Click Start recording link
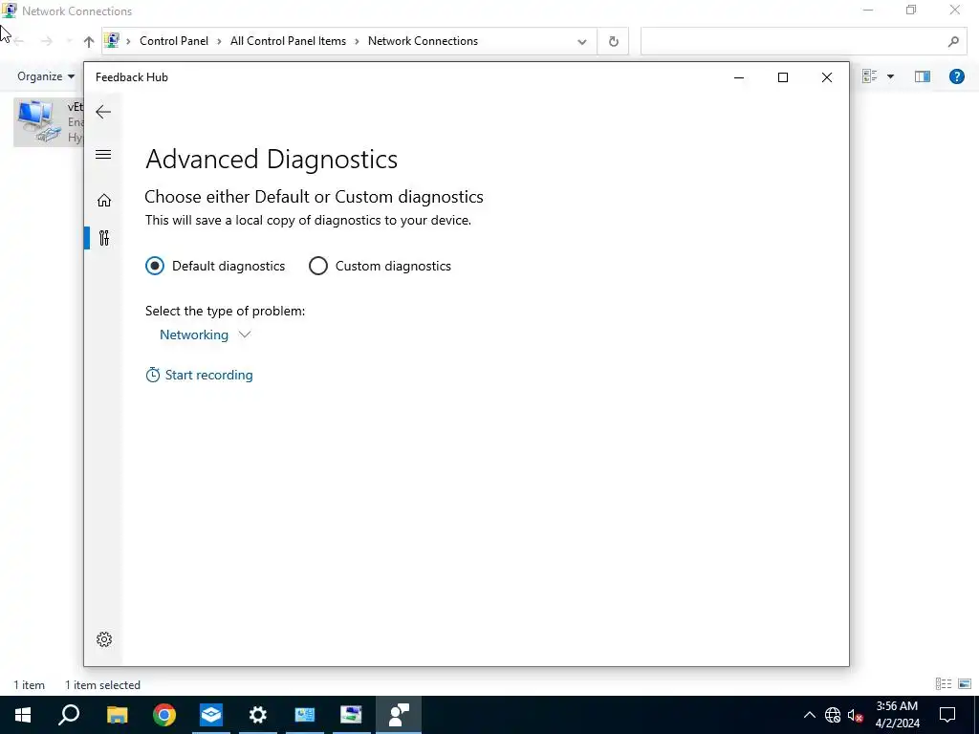The width and height of the screenshot is (979, 734). point(199,375)
